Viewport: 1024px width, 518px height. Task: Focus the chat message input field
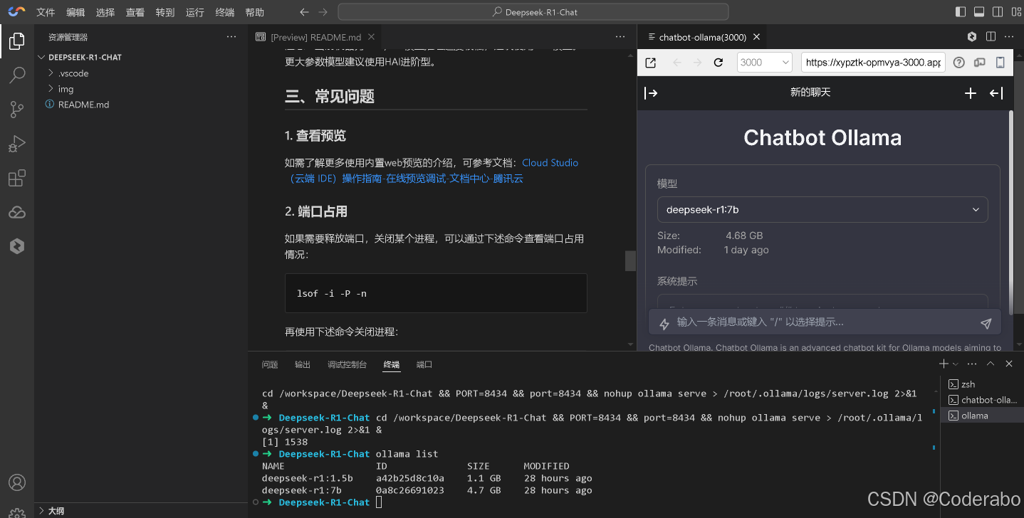(x=824, y=322)
